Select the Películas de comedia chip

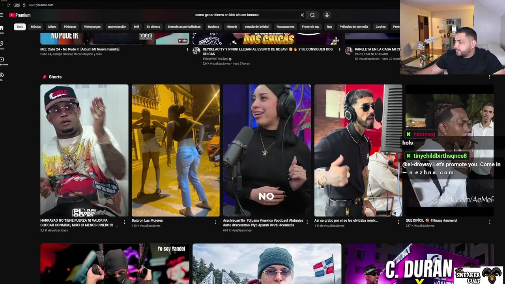point(354,27)
